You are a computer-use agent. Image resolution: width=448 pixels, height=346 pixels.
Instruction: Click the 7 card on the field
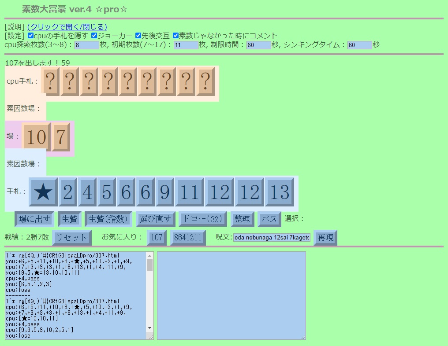pos(61,137)
